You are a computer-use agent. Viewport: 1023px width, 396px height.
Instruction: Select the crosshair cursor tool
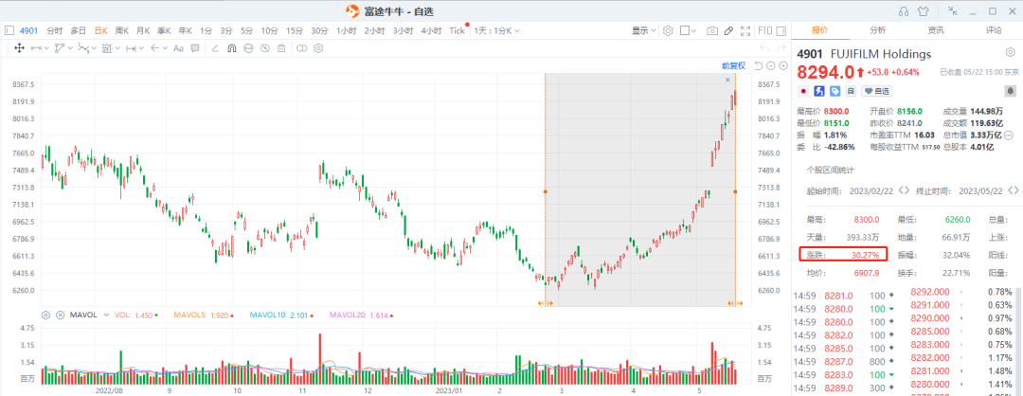click(x=19, y=47)
